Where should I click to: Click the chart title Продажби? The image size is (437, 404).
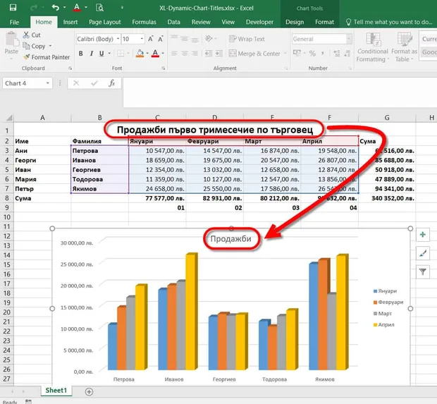pos(230,239)
